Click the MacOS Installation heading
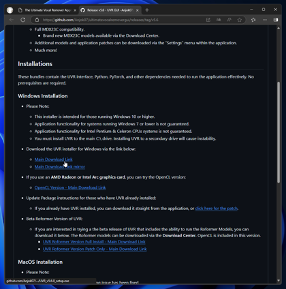Viewport: 286px width, 289px height. pos(40,262)
